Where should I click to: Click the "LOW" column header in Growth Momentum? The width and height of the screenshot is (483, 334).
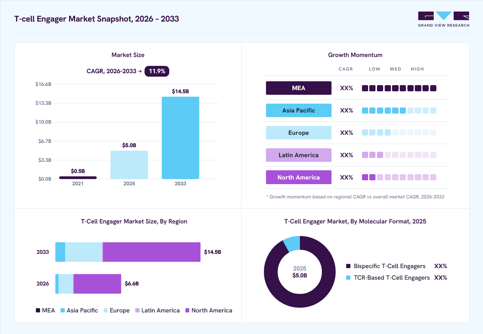[x=375, y=69]
